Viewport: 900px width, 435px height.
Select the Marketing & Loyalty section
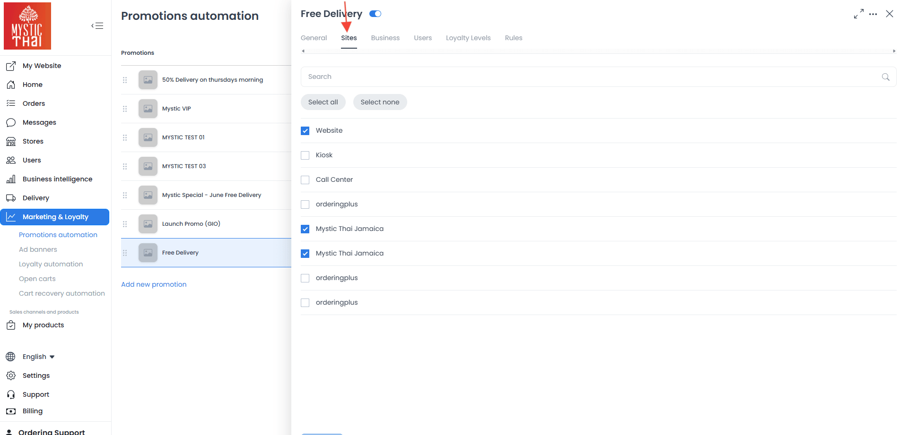click(55, 217)
